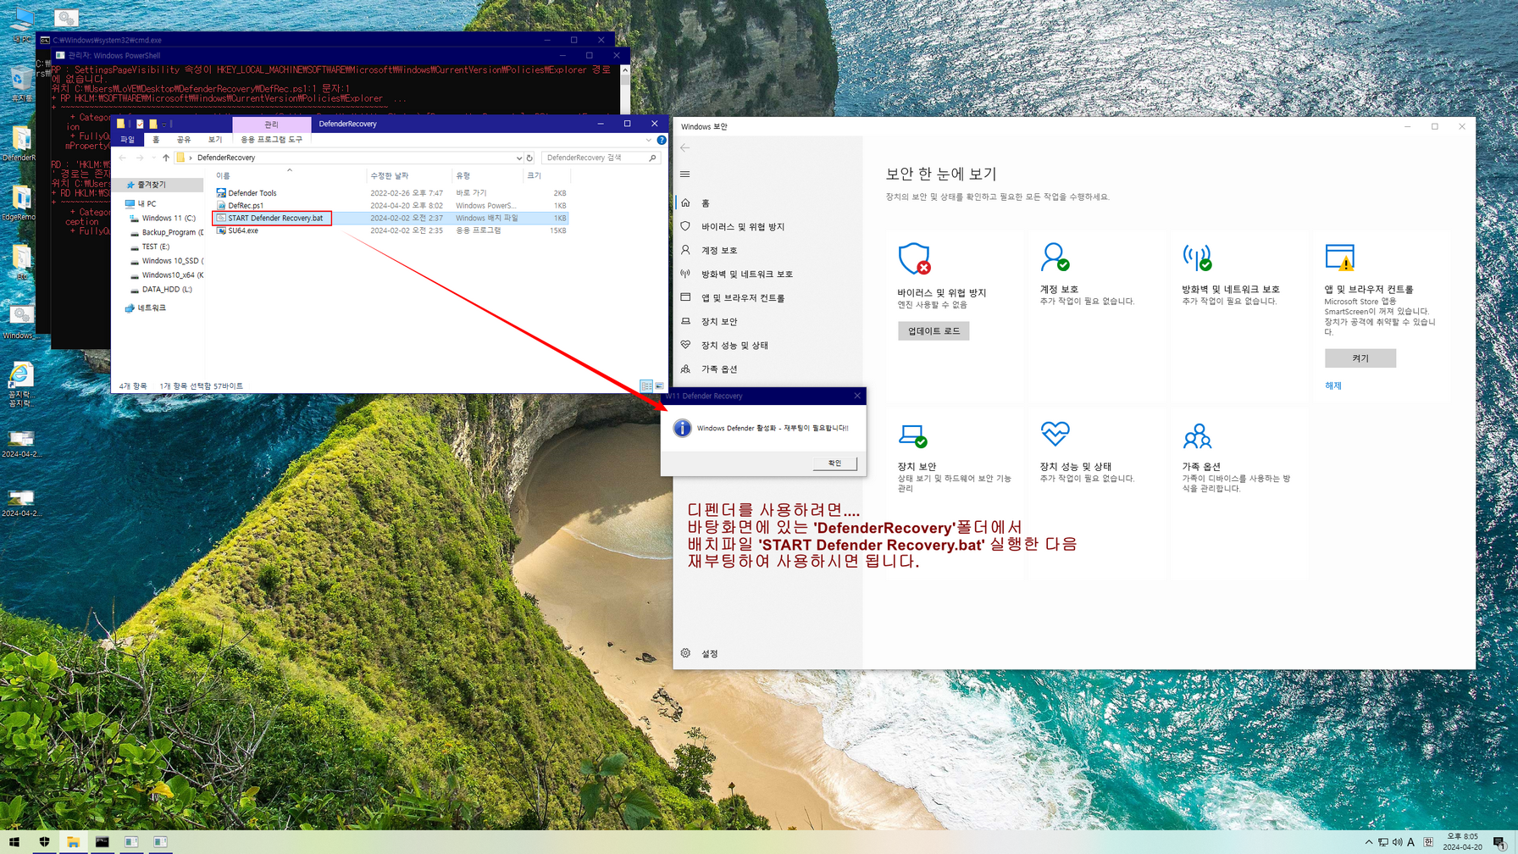The width and height of the screenshot is (1518, 854).
Task: Navigate up one folder with the up arrow
Action: tap(166, 158)
